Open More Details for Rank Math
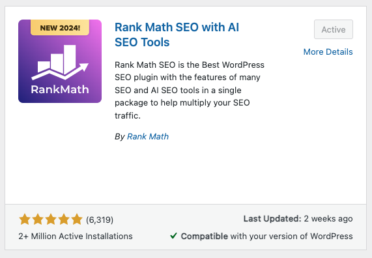372x258 pixels. pyautogui.click(x=328, y=51)
